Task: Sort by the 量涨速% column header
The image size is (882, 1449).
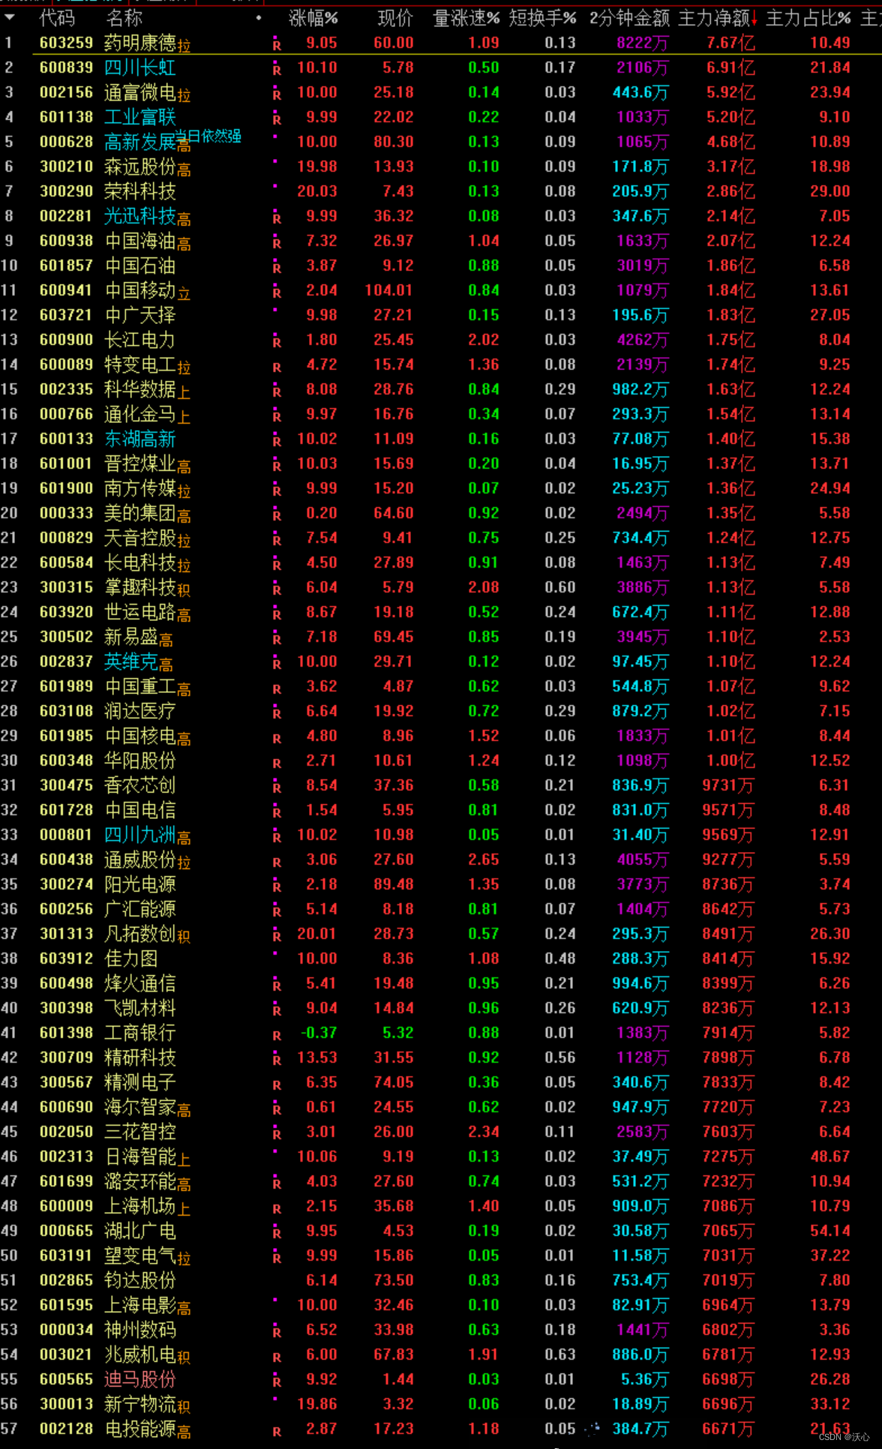Action: click(x=466, y=18)
